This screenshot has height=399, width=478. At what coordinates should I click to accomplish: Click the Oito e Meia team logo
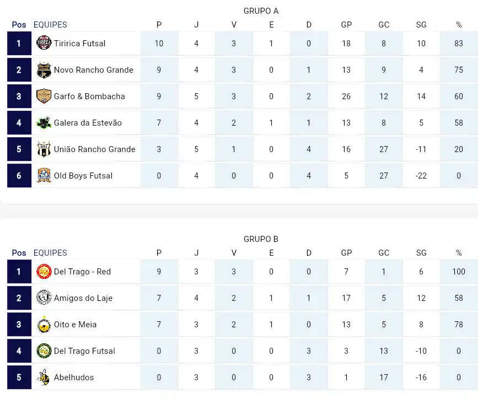(x=44, y=324)
